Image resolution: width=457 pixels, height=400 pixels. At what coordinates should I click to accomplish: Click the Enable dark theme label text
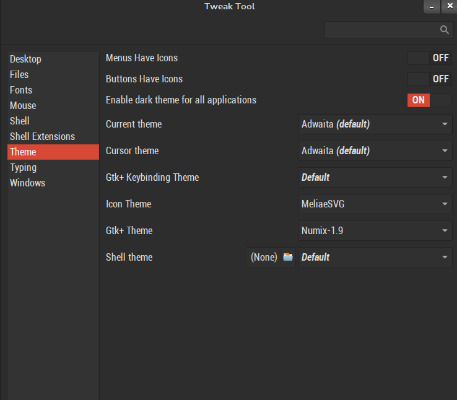tap(181, 100)
